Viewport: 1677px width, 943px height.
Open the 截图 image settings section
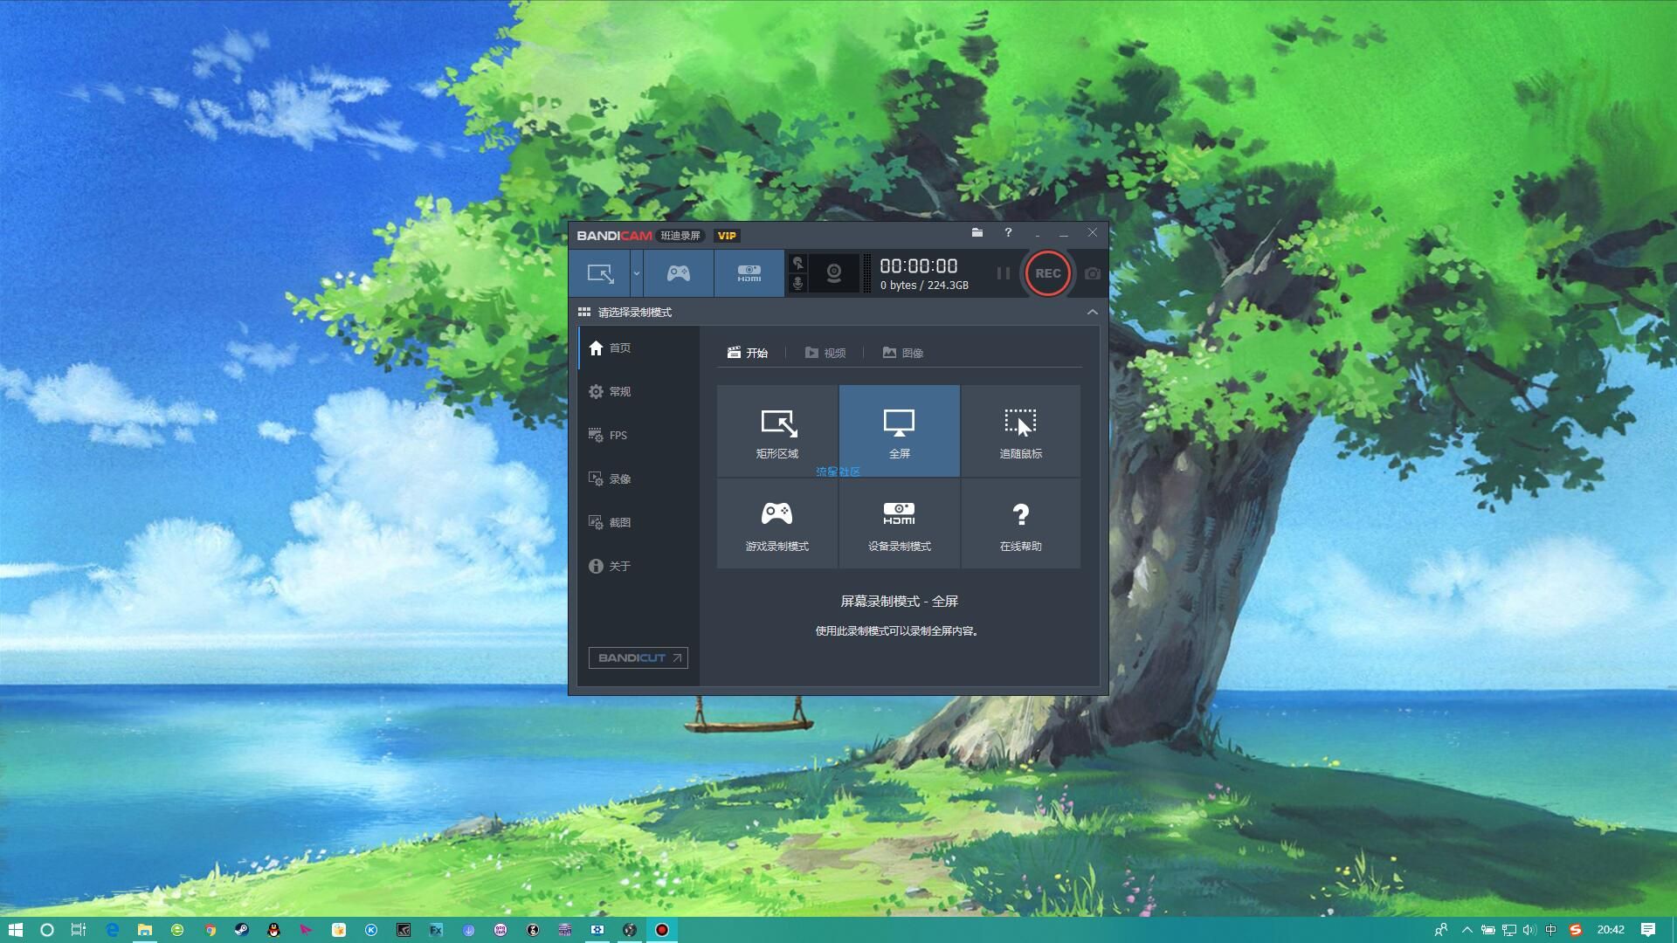coord(638,522)
